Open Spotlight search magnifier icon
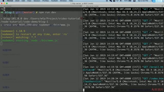 click(152, 1)
